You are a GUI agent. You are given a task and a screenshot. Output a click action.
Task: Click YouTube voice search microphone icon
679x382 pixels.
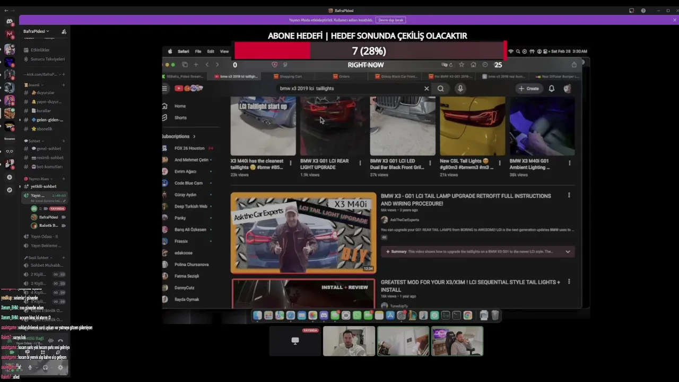click(x=460, y=89)
